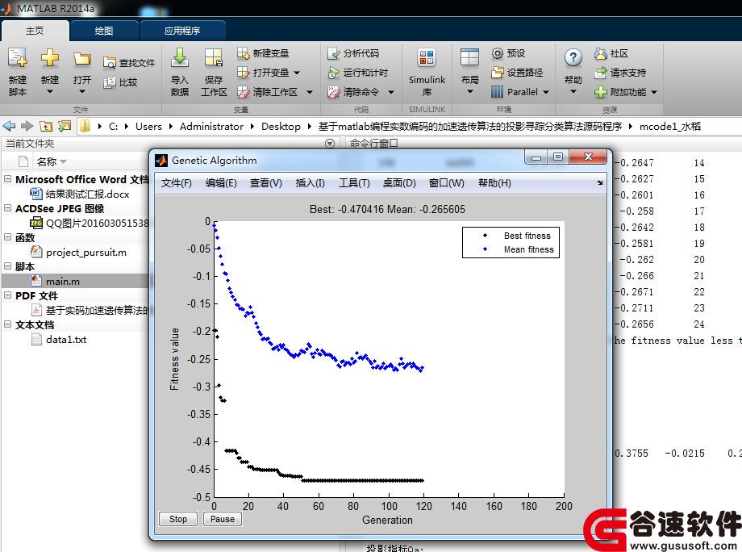Open the 工具(T) menu in Genetic Algorithm

tap(354, 183)
